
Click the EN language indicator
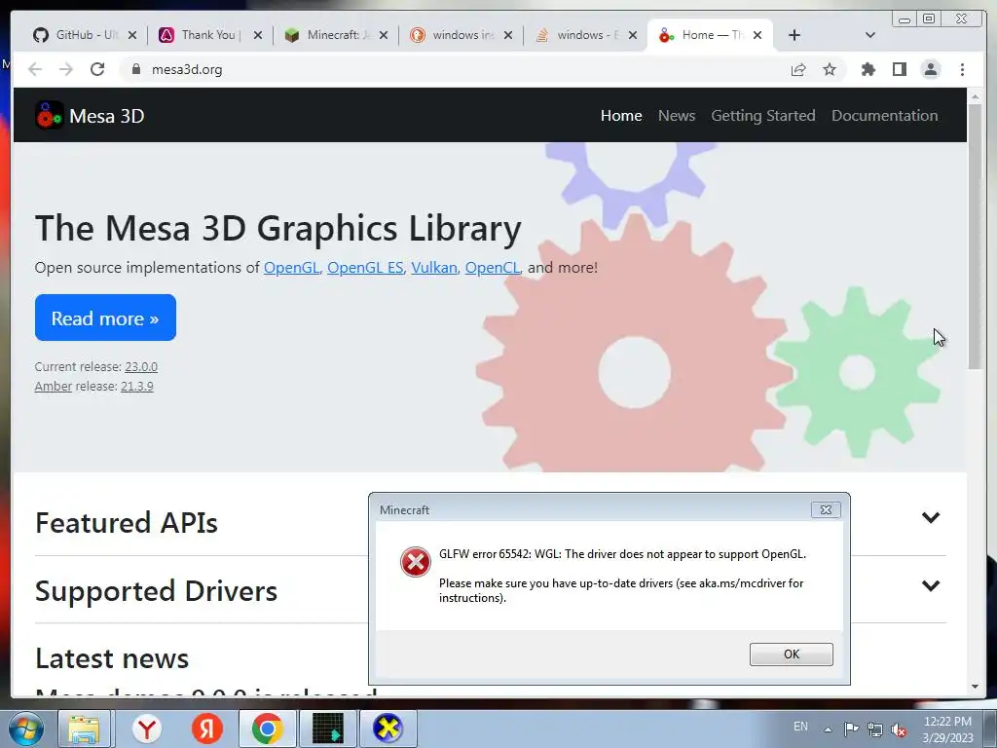[x=800, y=727]
